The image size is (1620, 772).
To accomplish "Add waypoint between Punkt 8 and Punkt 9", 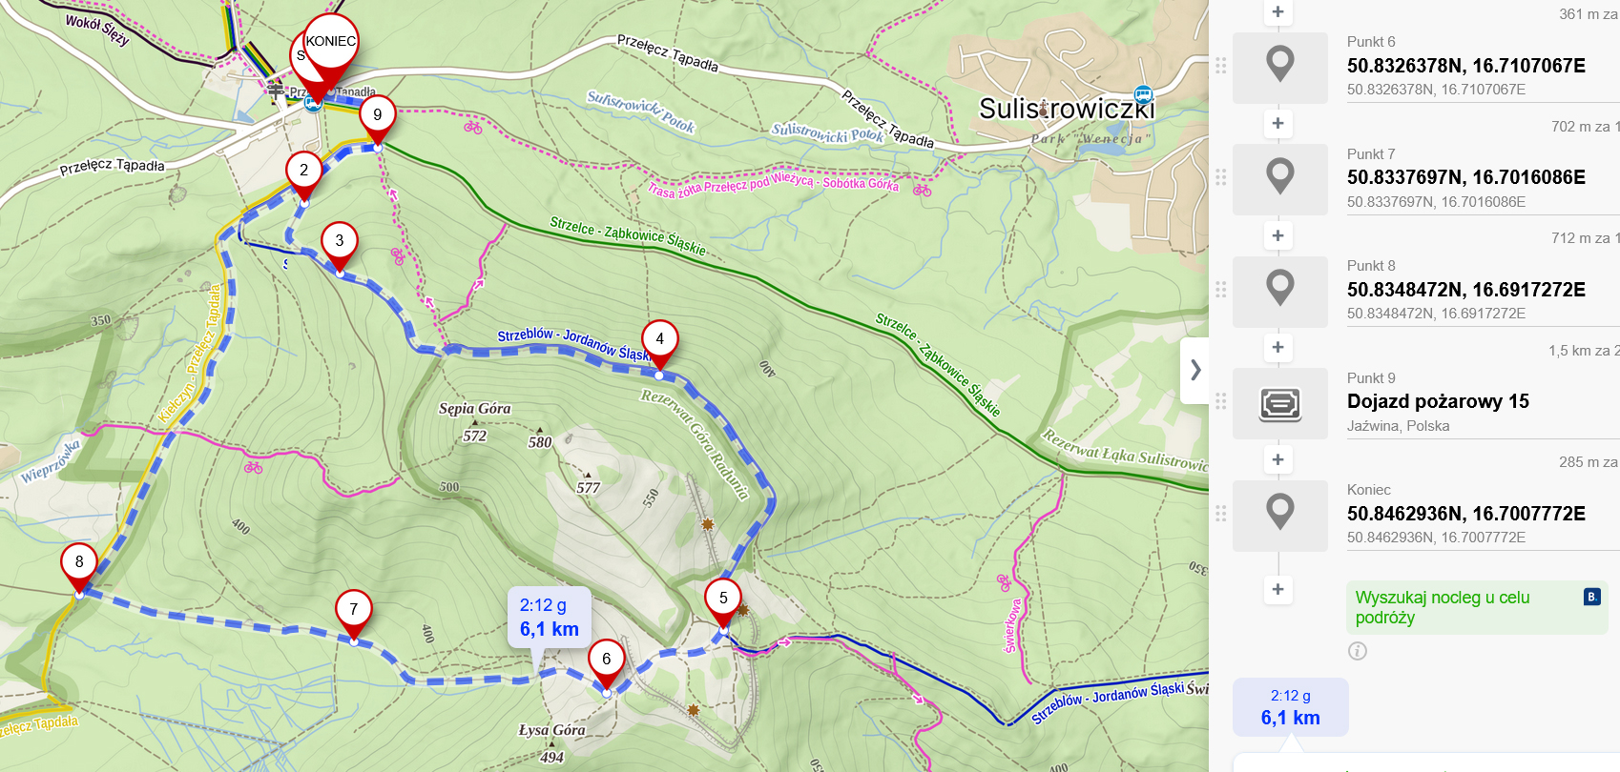I will (x=1277, y=347).
